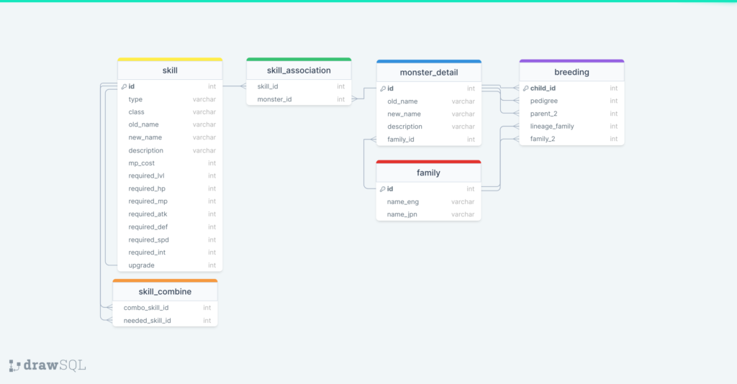737x384 pixels.
Task: Click the drawSQL logo icon
Action: (15, 365)
